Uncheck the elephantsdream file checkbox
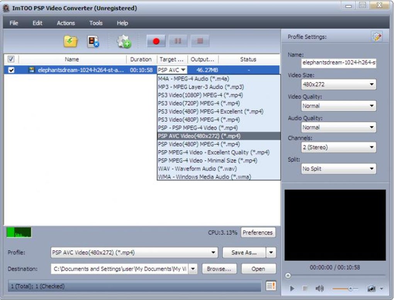This screenshot has height=300, width=394. point(11,70)
